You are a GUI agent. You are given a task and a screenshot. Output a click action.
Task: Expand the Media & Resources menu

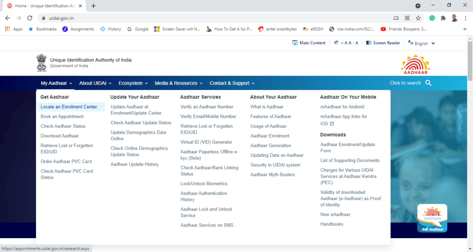pos(179,83)
